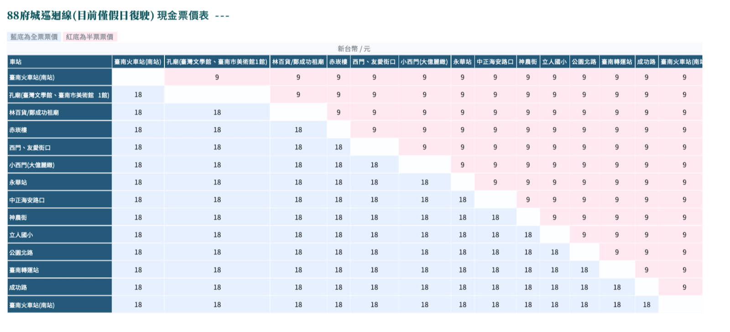Click the 新台幣 / 元 currency caption

[354, 49]
